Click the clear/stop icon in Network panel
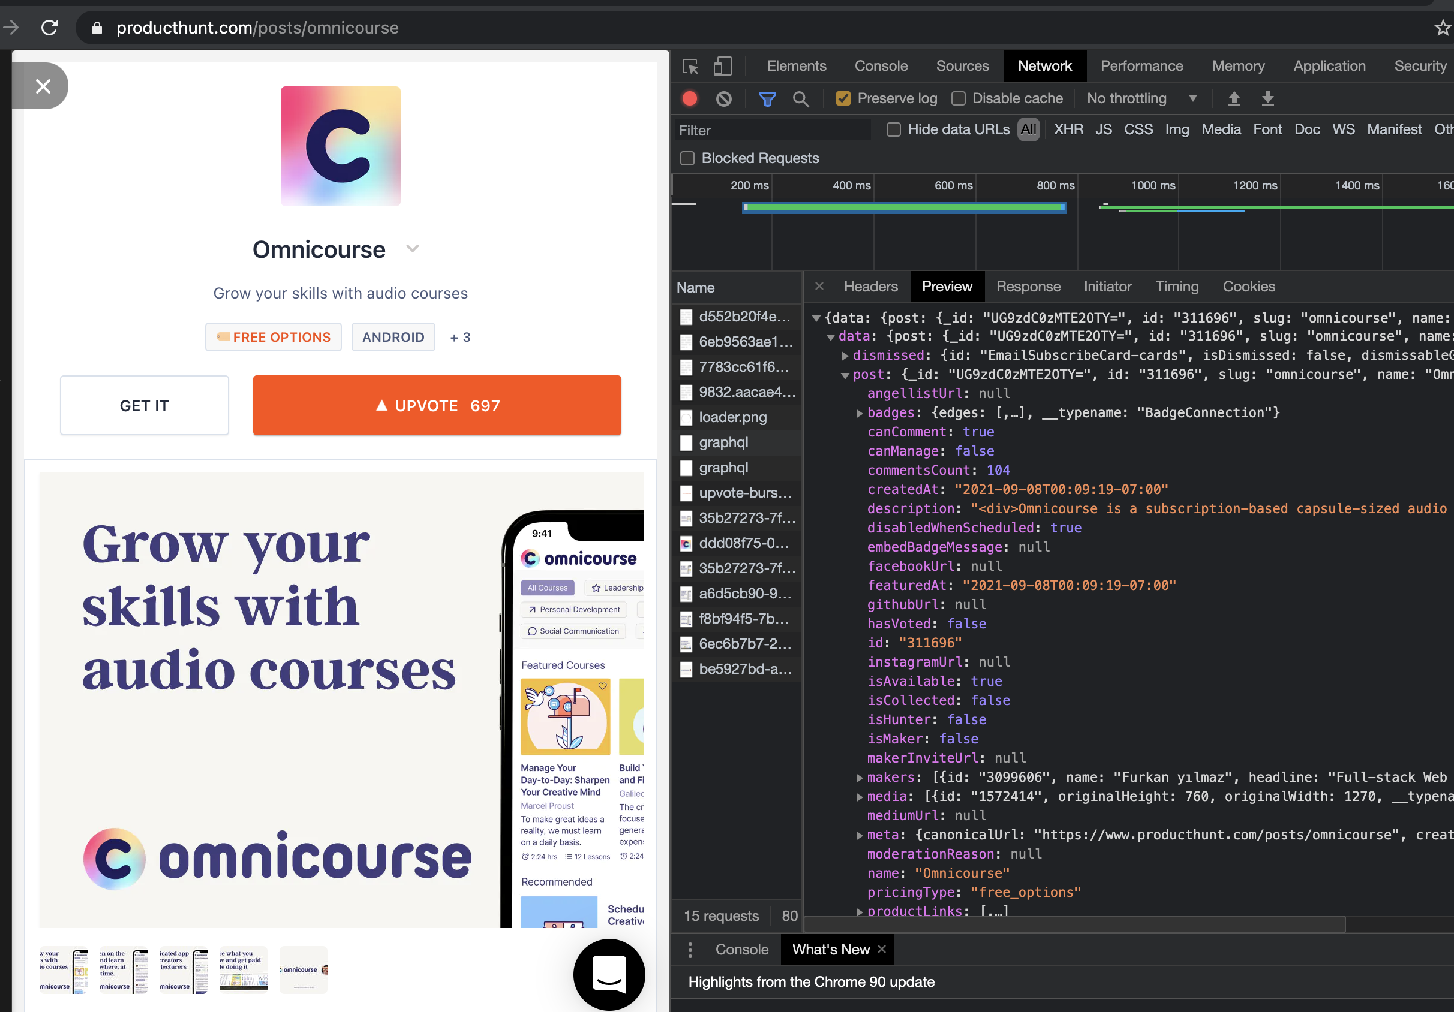Screen dimensions: 1454x1012 pyautogui.click(x=723, y=98)
